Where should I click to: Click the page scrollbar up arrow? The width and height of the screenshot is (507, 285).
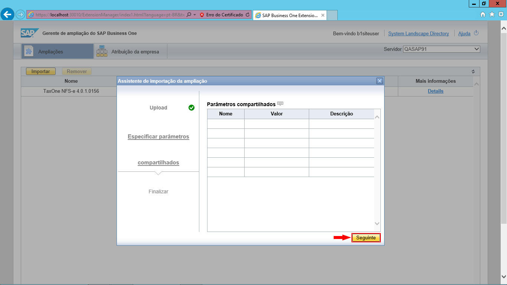click(504, 28)
